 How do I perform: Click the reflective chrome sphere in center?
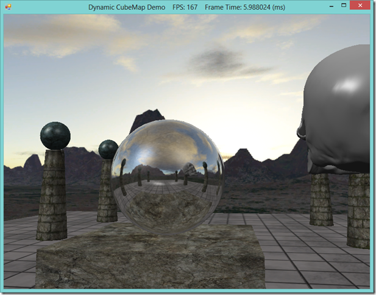coord(168,177)
